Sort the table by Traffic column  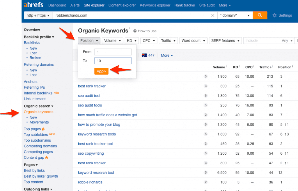click(x=265, y=67)
